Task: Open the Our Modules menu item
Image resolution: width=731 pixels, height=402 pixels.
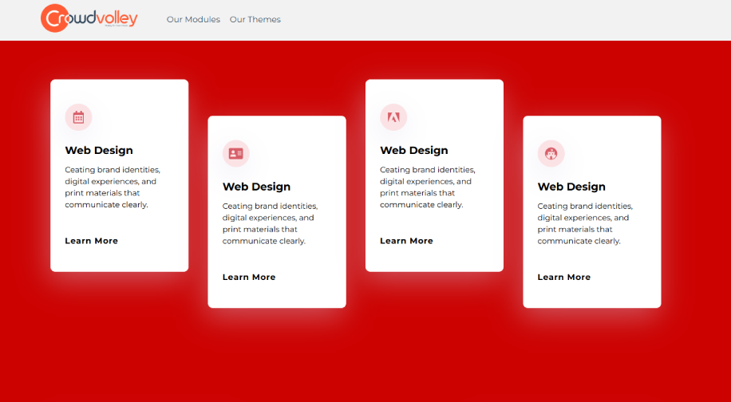Action: tap(193, 19)
